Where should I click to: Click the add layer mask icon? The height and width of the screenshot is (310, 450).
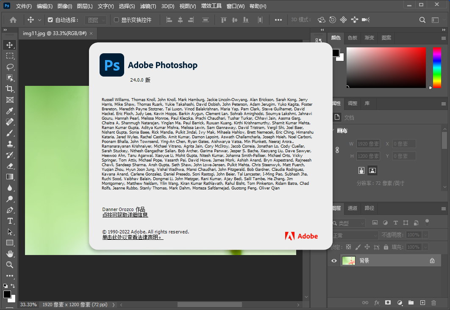[388, 302]
